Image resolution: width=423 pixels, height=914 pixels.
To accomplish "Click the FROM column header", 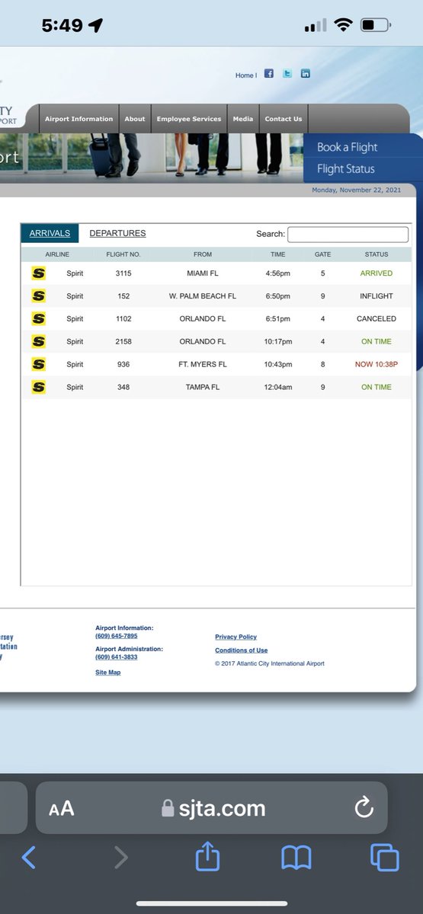I will tap(203, 254).
